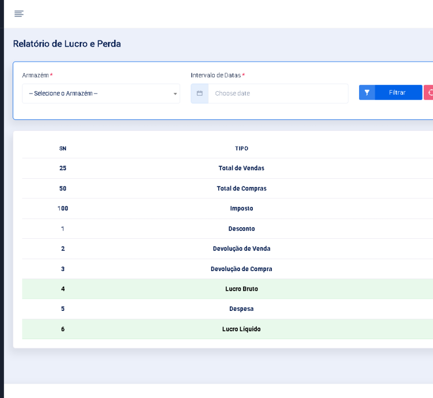Viewport: 433px width, 398px height.
Task: Click the TIPO column header
Action: (241, 148)
